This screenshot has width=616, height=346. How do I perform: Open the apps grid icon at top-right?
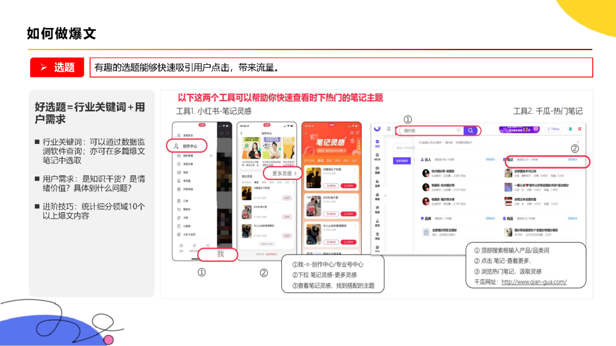click(x=579, y=129)
